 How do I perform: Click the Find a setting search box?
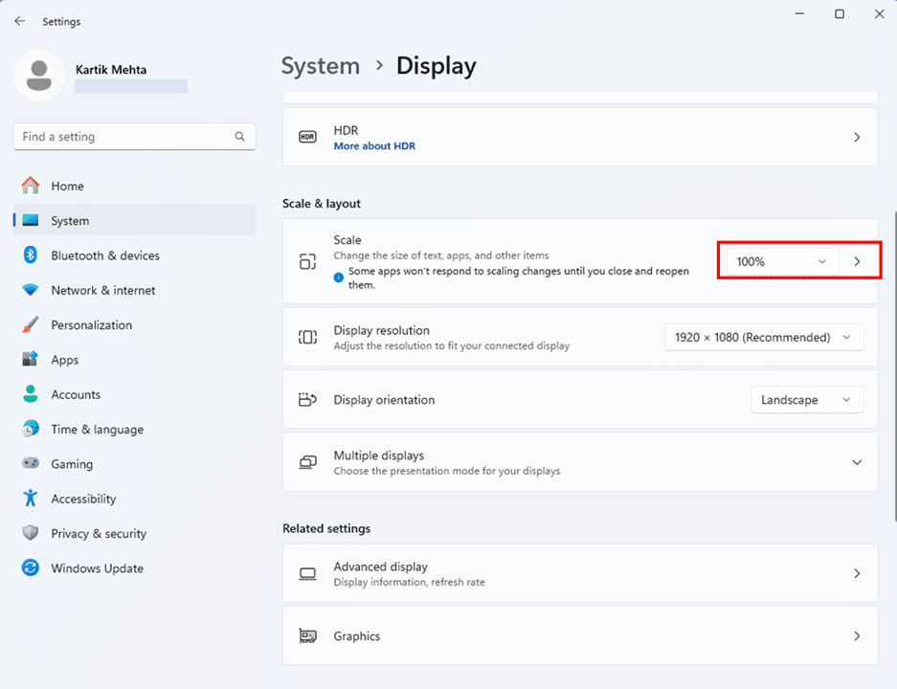click(x=134, y=136)
